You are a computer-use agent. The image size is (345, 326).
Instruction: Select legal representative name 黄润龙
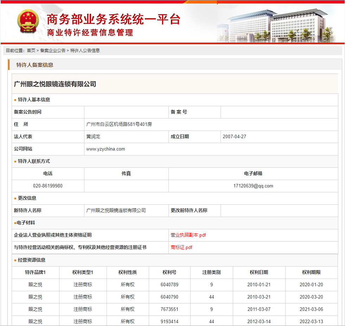click(93, 136)
